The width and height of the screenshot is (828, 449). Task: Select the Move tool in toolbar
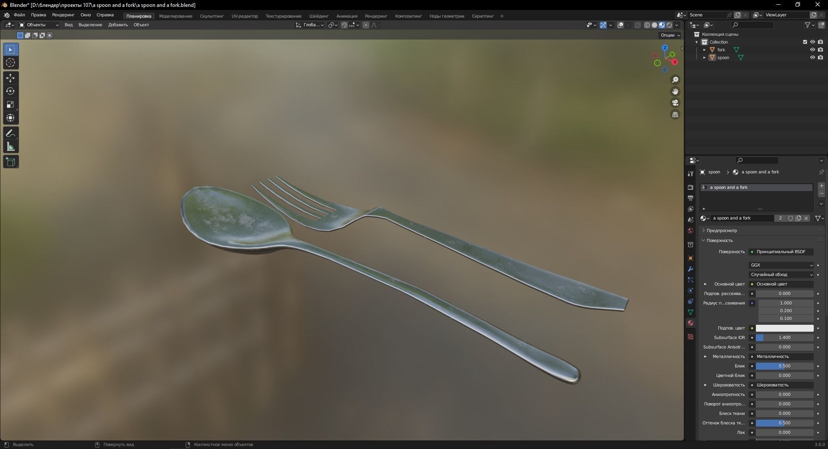[x=10, y=78]
